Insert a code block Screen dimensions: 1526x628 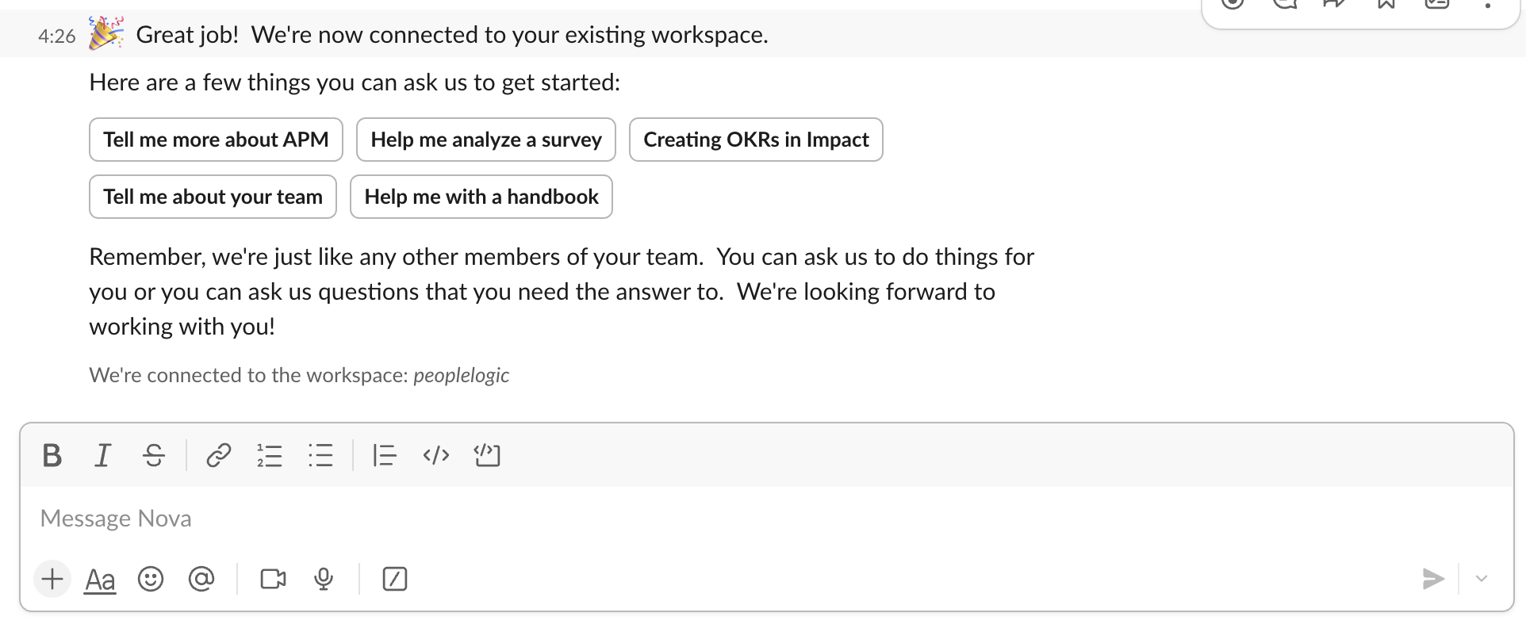coord(487,455)
